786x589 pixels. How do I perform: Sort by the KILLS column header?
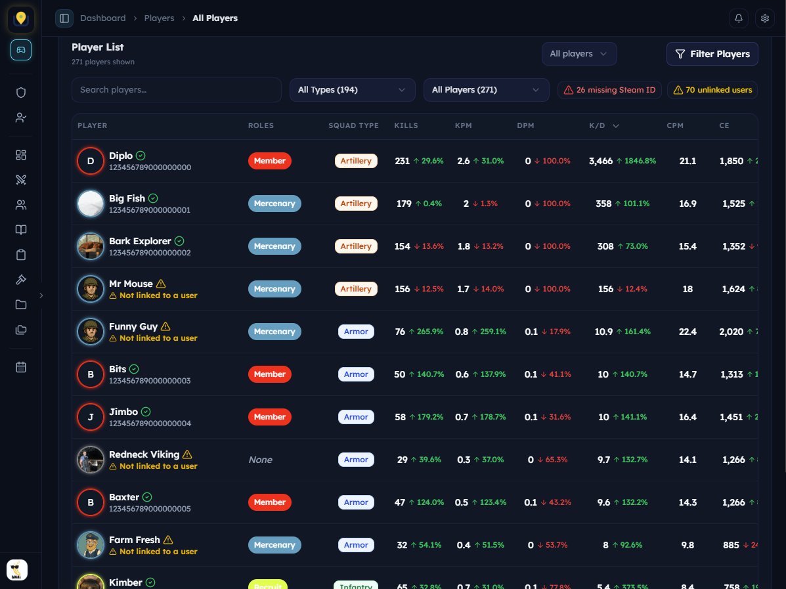(406, 126)
